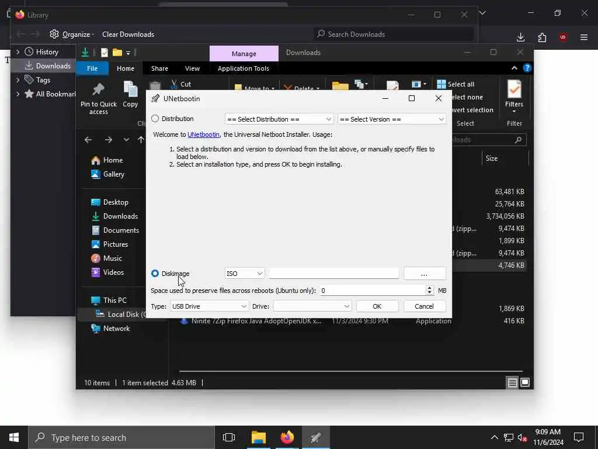Open the File tab in File Explorer
Screen dimensions: 598x449
(92, 68)
